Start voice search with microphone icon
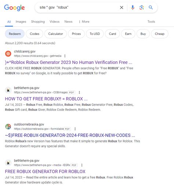The image size is (174, 188). click(x=133, y=8)
